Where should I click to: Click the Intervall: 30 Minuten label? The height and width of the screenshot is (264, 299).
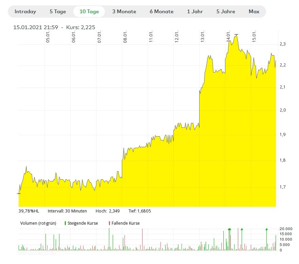tap(67, 211)
